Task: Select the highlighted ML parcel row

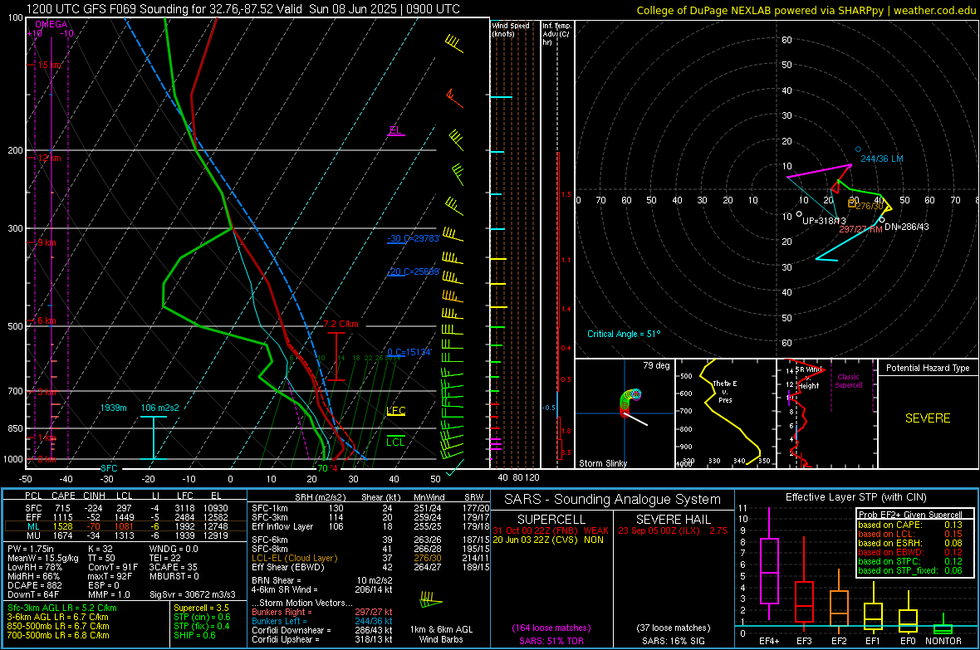Action: (x=125, y=526)
